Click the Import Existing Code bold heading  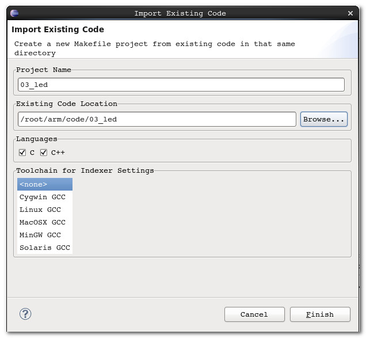click(58, 29)
